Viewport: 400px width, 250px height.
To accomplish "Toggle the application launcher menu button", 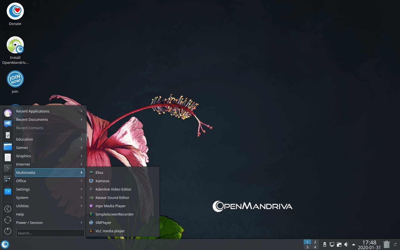I will coord(5,244).
